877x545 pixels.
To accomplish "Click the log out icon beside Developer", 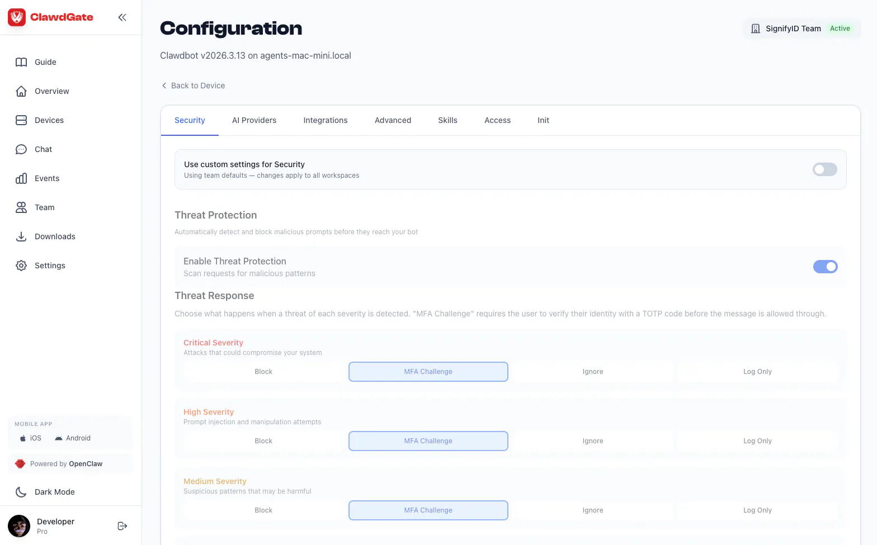I will coord(122,526).
